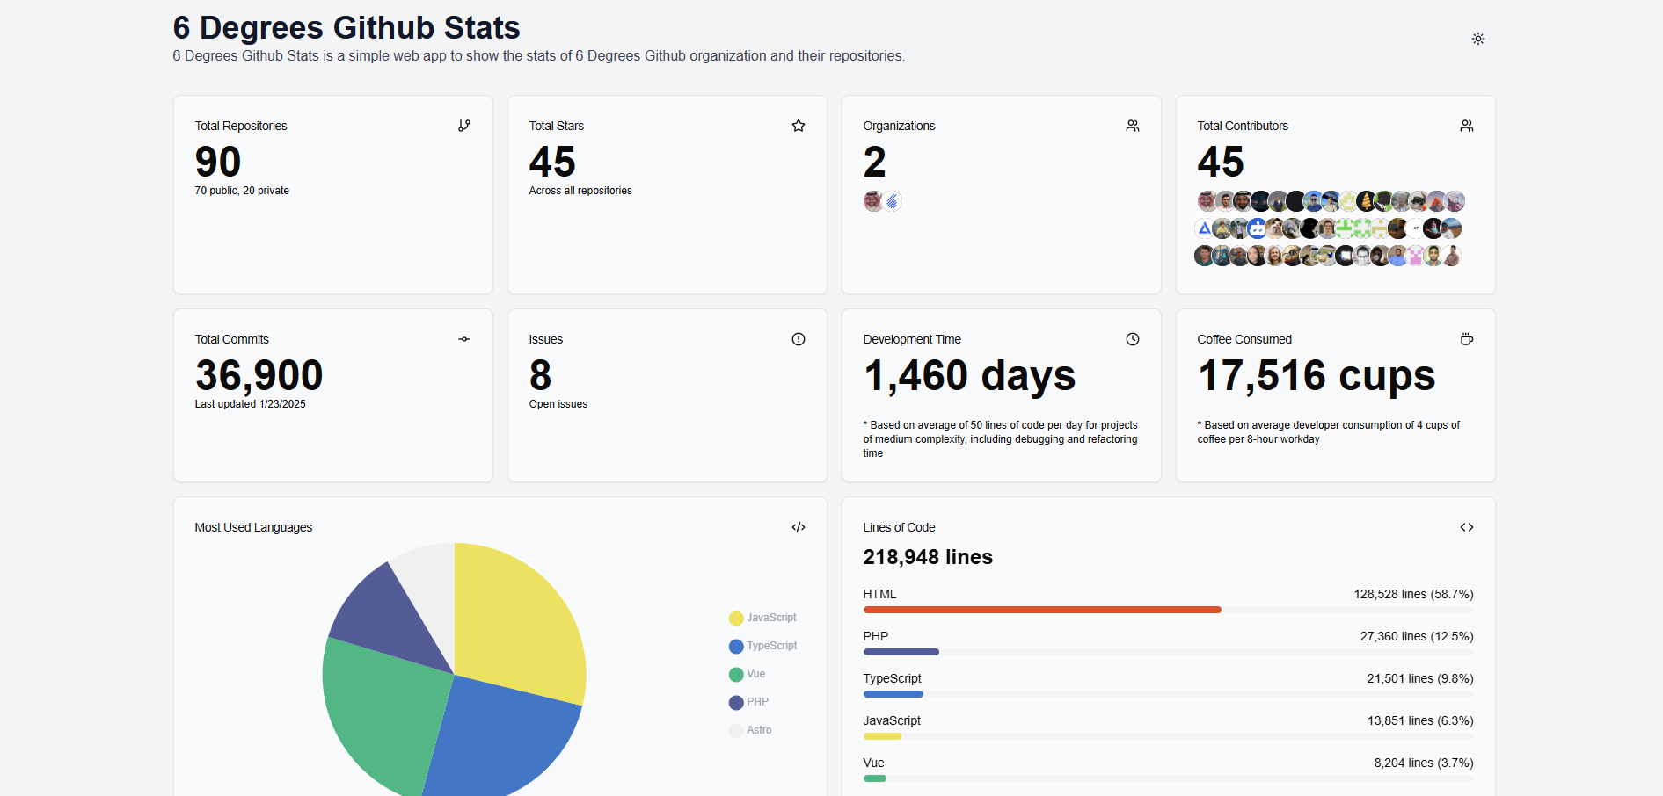This screenshot has width=1663, height=796.
Task: Click the code icon on Most Used Languages card
Action: (x=799, y=526)
